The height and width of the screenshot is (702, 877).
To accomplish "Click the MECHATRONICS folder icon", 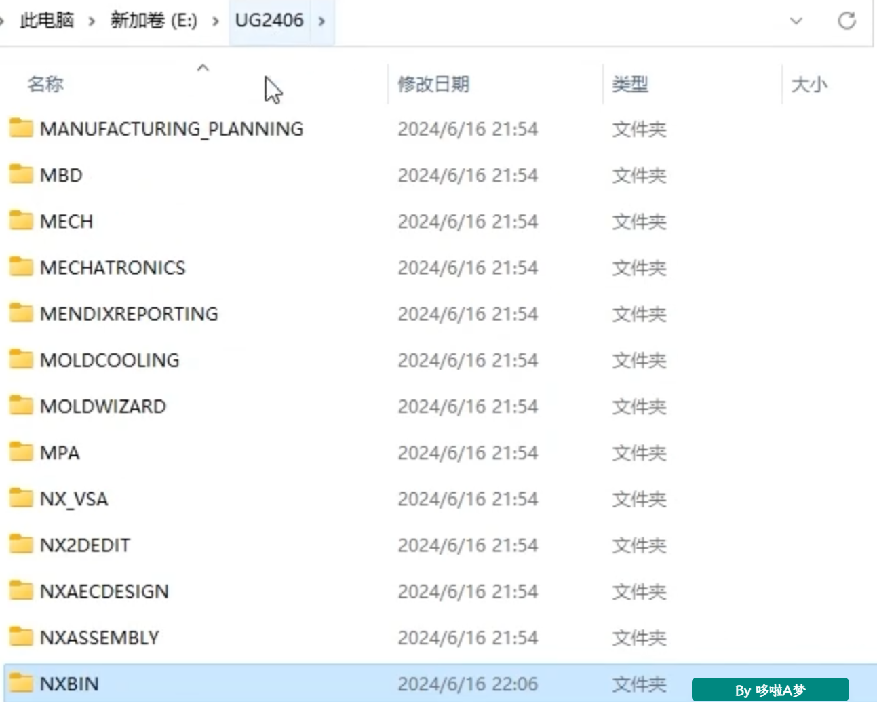I will [x=21, y=267].
